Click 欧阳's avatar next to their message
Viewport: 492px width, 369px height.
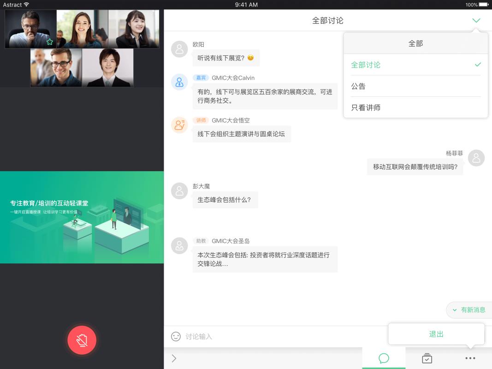(x=179, y=49)
